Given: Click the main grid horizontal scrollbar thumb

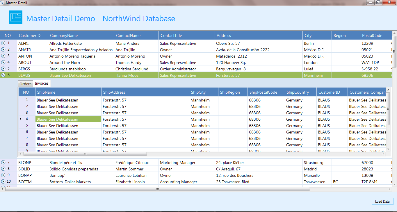Looking at the screenshot, I should (x=157, y=189).
